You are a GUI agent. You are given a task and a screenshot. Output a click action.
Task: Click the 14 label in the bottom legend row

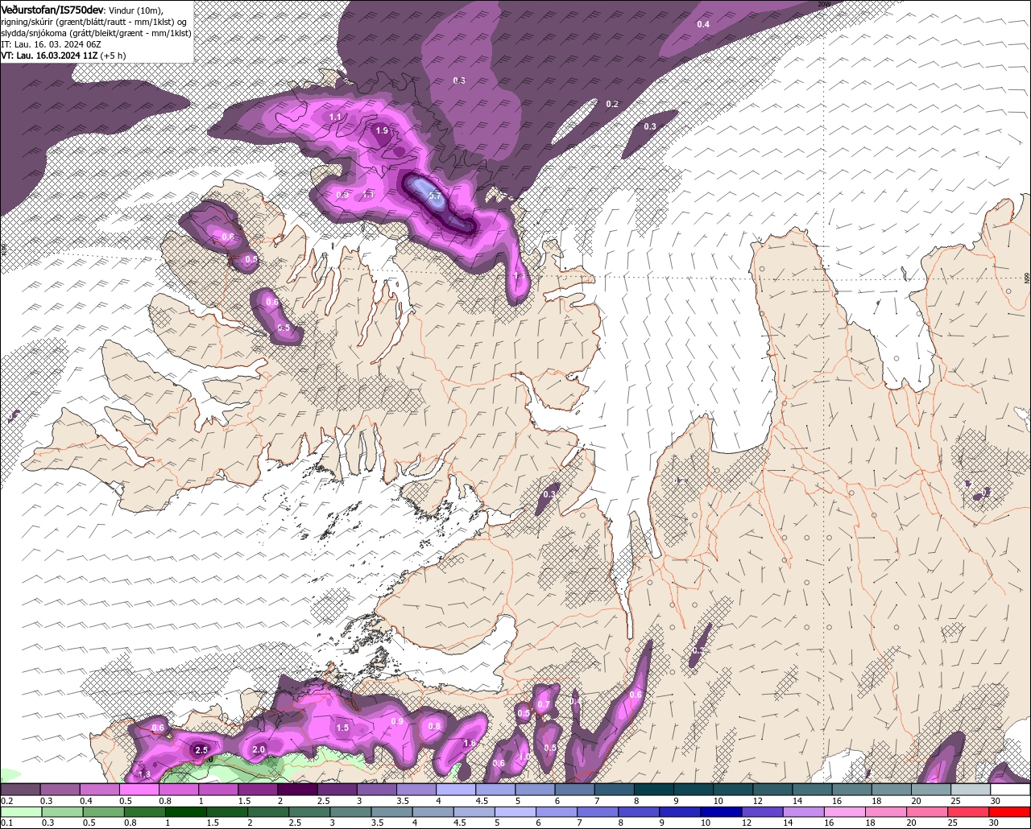click(x=788, y=823)
